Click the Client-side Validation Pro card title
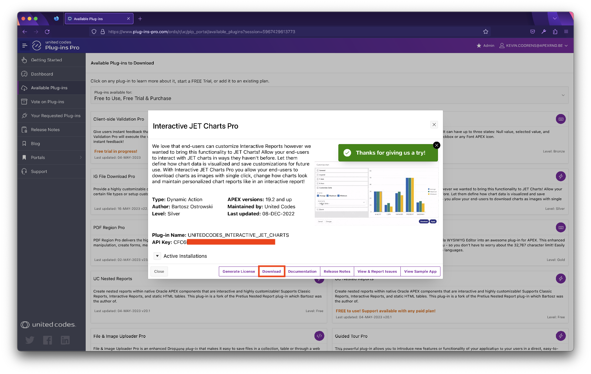This screenshot has width=591, height=374. coord(119,119)
